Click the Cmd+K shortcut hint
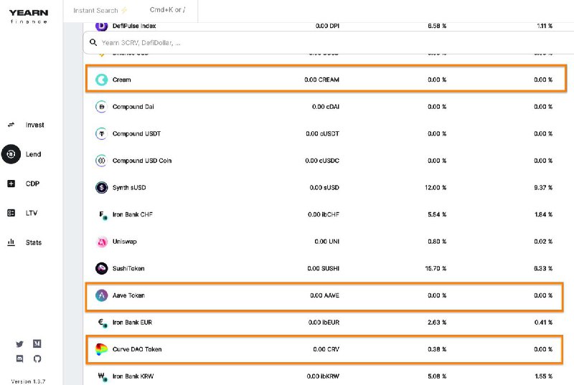 click(167, 10)
